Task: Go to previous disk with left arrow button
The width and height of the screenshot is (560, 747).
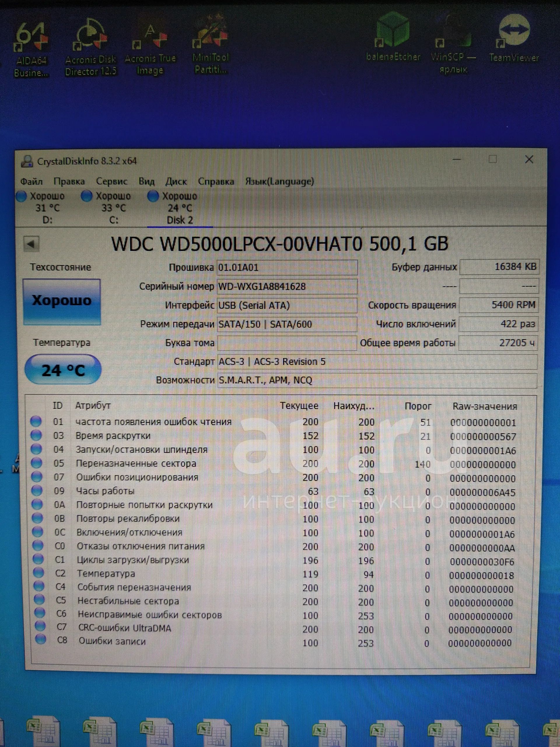Action: (x=32, y=244)
